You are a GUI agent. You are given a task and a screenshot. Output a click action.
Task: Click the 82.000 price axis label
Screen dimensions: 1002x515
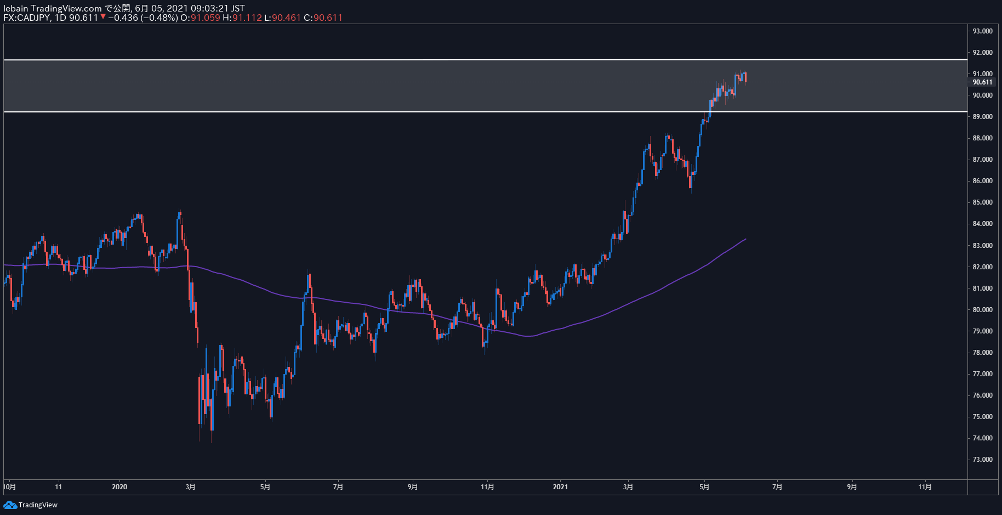[982, 267]
